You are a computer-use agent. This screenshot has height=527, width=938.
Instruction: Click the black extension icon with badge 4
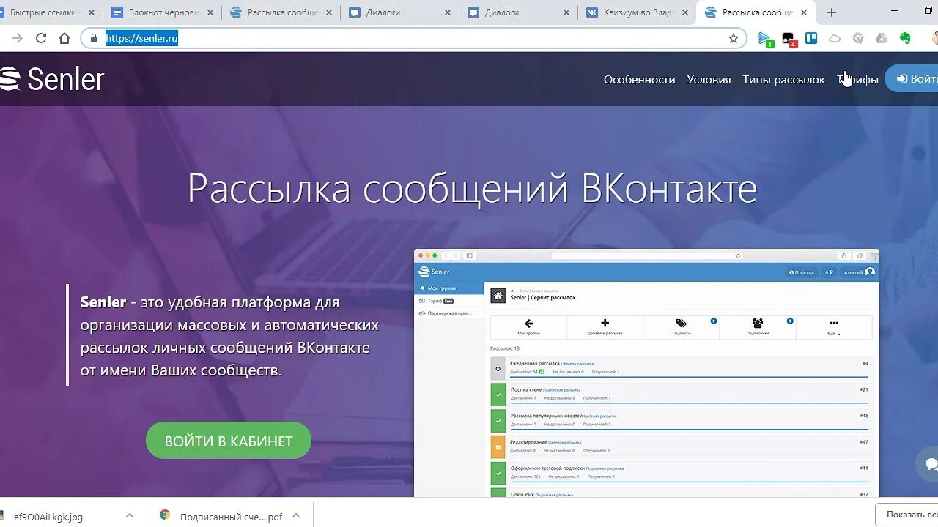coord(789,39)
